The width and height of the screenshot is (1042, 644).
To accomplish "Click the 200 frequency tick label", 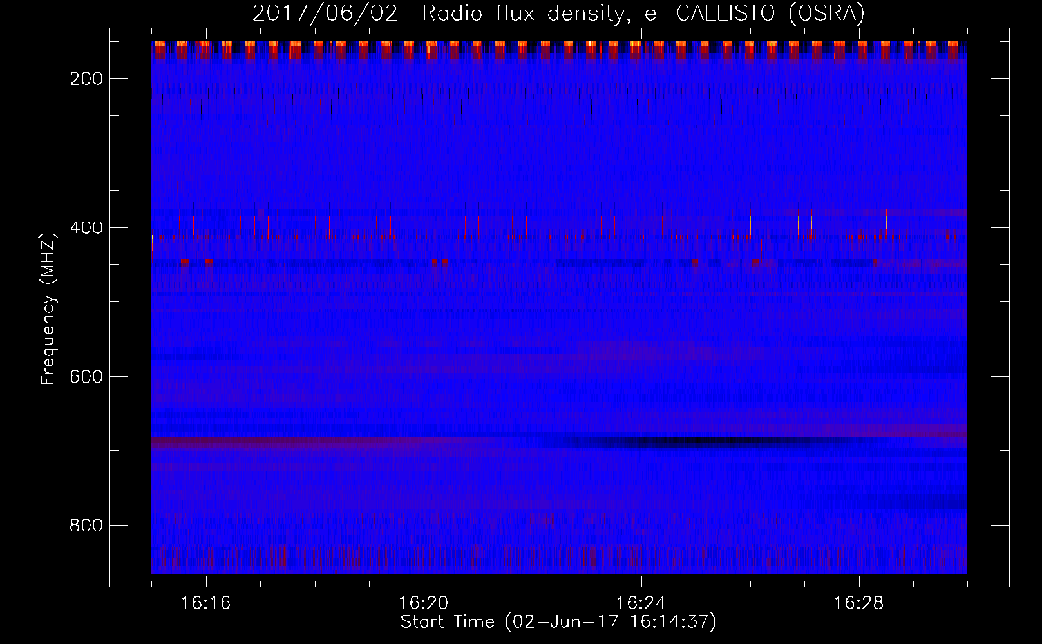I will 86,79.
